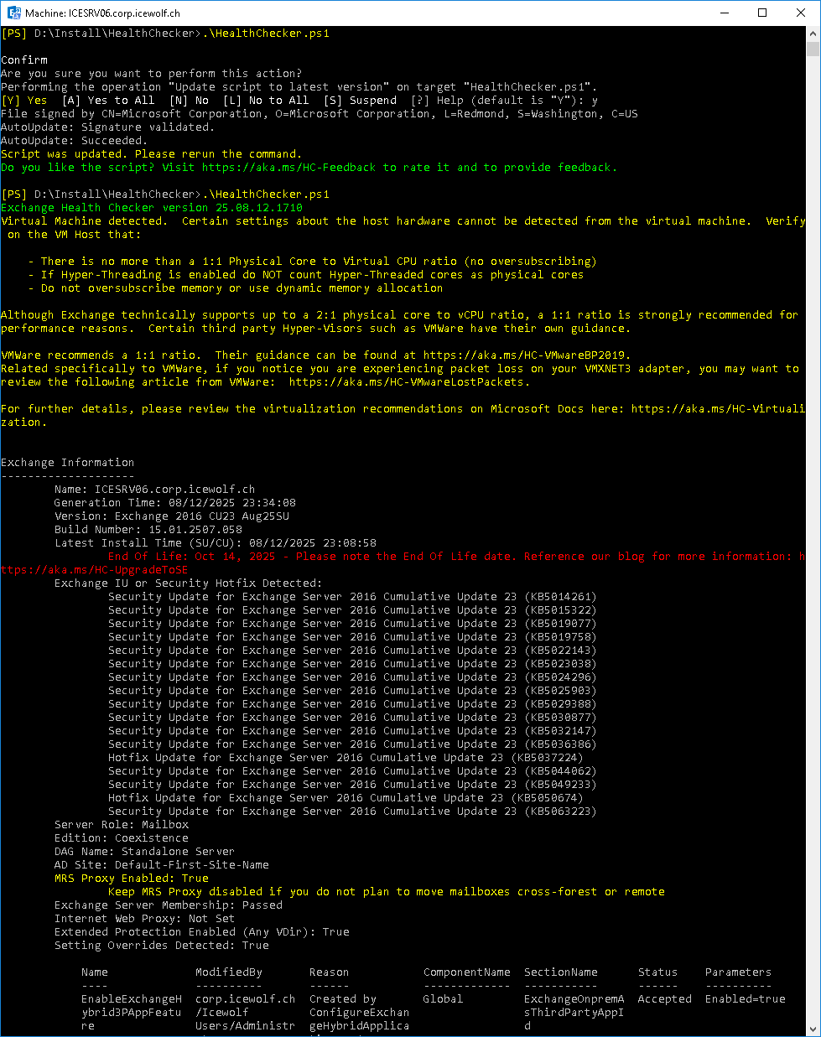Click the scrollbar up arrow
This screenshot has width=821, height=1037.
[813, 34]
